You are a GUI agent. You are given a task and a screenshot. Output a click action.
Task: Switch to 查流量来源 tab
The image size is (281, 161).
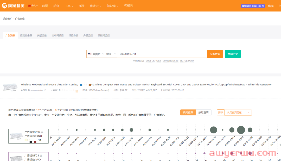pyautogui.click(x=26, y=35)
